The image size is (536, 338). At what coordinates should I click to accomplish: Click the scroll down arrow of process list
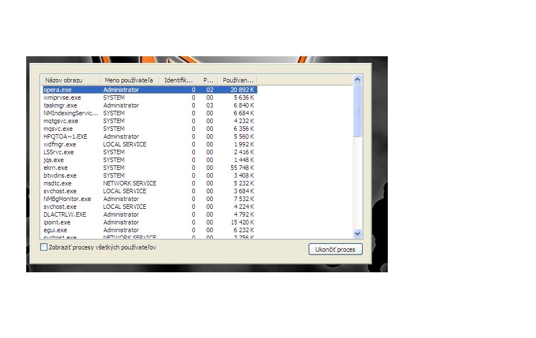tap(358, 234)
